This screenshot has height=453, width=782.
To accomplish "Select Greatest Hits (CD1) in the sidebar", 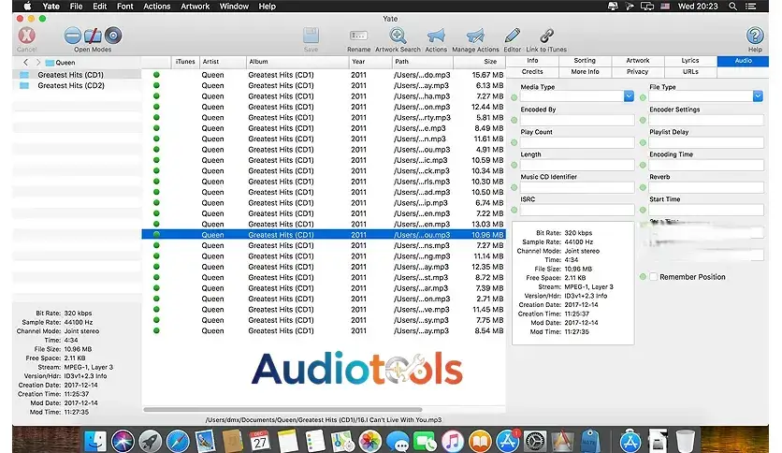I will pyautogui.click(x=77, y=75).
